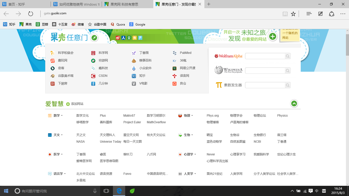The width and height of the screenshot is (349, 196).
Task: Open Windows Start menu
Action: pos(6,191)
